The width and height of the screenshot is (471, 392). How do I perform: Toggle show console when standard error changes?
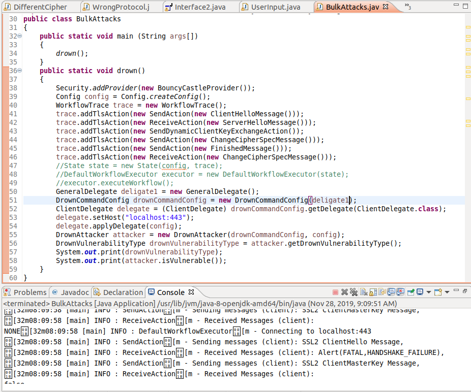[401, 293]
